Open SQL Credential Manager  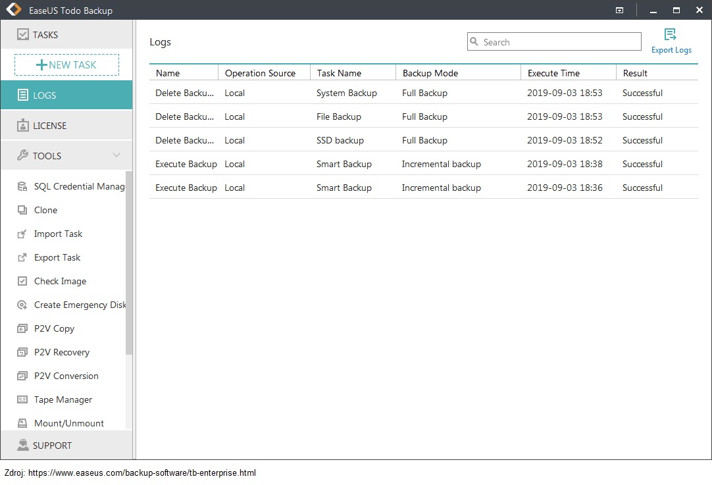tap(79, 186)
